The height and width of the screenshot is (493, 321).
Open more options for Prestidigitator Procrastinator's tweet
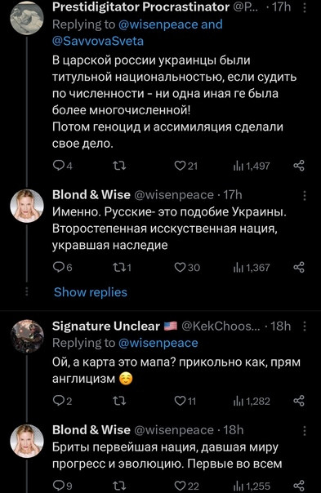(305, 7)
